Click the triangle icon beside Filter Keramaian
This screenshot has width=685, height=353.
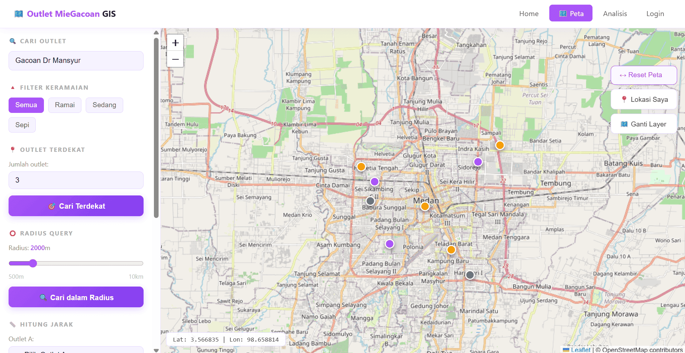coord(12,88)
